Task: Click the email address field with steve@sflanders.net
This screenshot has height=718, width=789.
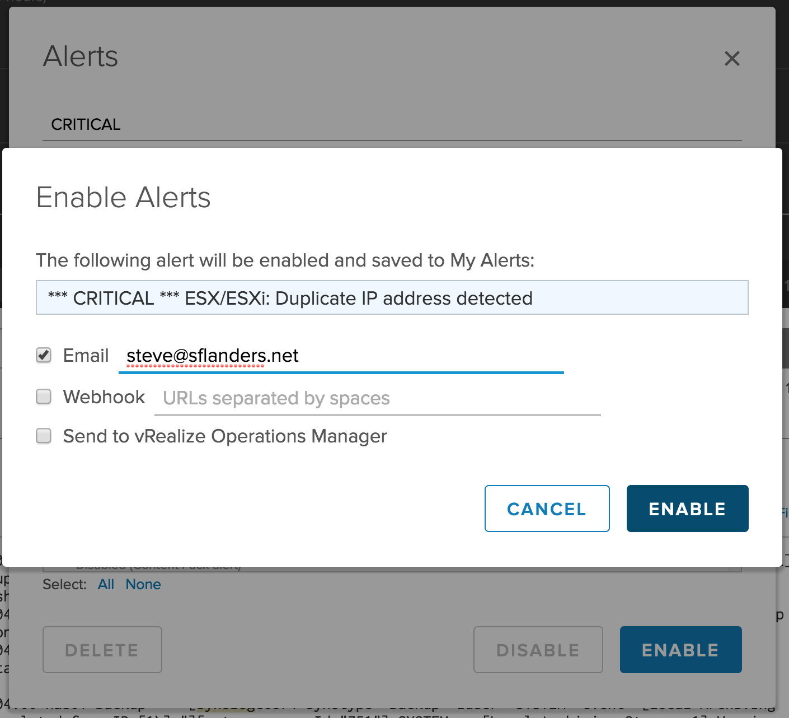Action: point(341,356)
